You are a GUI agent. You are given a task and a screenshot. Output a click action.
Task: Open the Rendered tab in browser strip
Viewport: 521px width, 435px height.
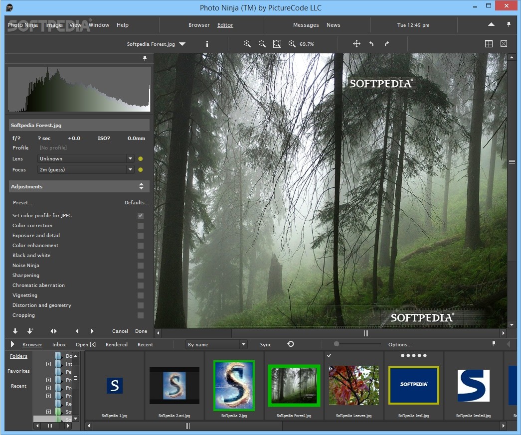pyautogui.click(x=116, y=345)
